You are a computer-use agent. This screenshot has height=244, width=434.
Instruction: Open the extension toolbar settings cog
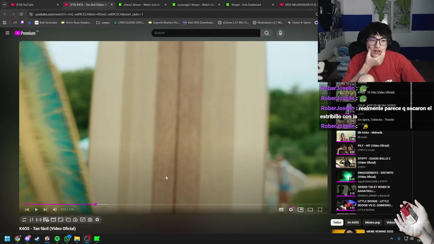pyautogui.click(x=97, y=220)
